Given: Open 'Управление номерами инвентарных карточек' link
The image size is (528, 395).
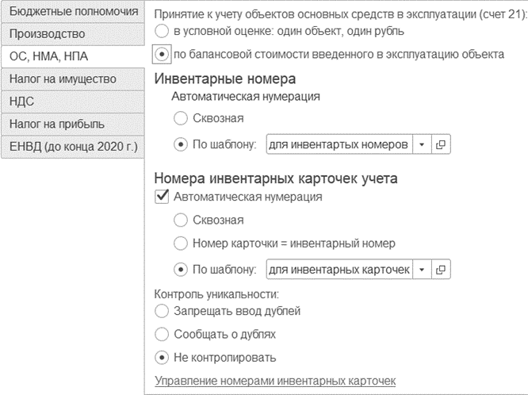Looking at the screenshot, I should coord(275,381).
